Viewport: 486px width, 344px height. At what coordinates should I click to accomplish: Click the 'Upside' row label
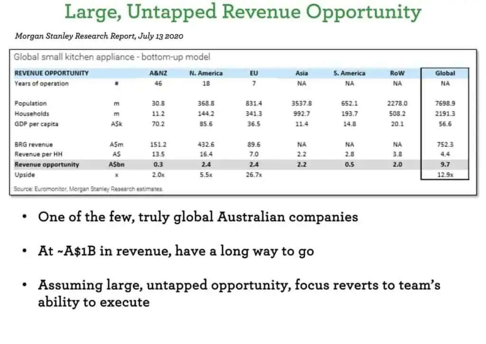(x=25, y=175)
